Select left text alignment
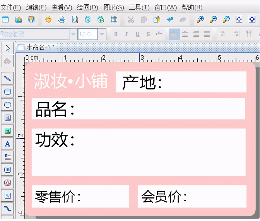The width and height of the screenshot is (260, 221). click(x=174, y=34)
